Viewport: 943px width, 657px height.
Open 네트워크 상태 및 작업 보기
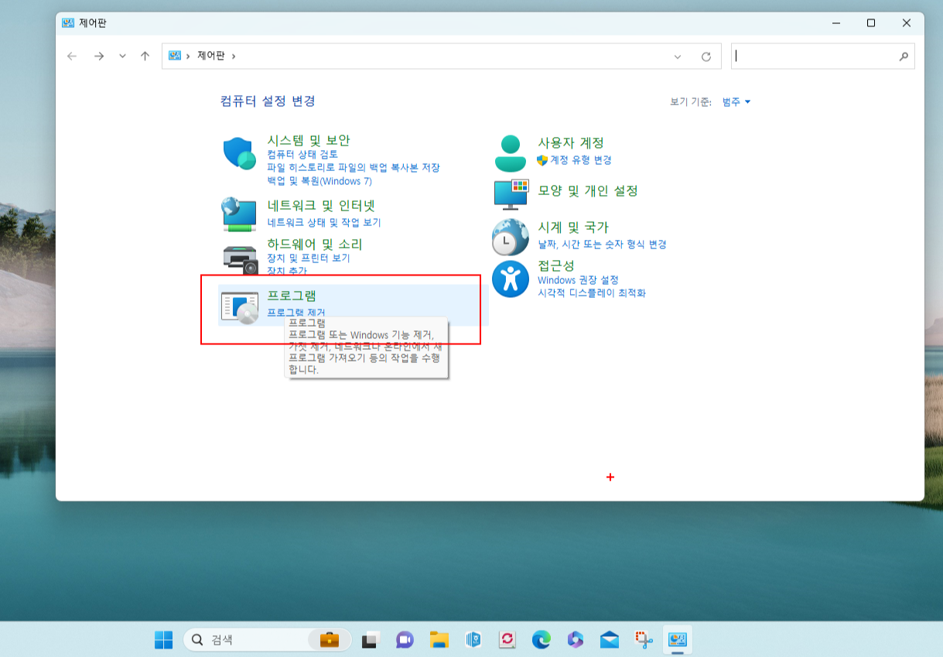(x=324, y=222)
